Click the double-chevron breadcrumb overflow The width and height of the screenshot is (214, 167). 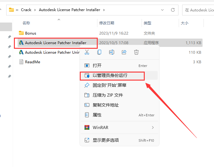(17, 10)
